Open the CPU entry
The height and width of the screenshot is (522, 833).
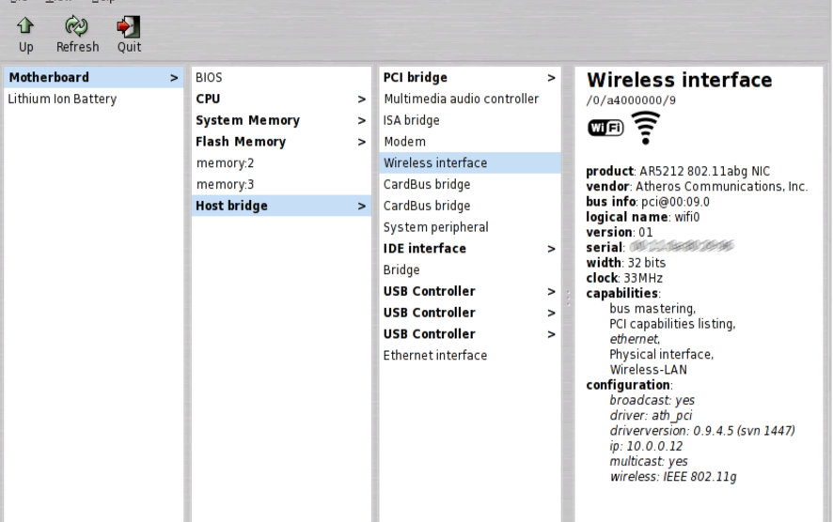(281, 100)
